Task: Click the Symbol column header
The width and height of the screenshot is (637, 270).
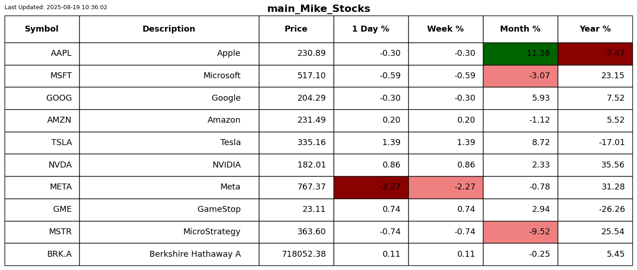Action: [x=42, y=29]
